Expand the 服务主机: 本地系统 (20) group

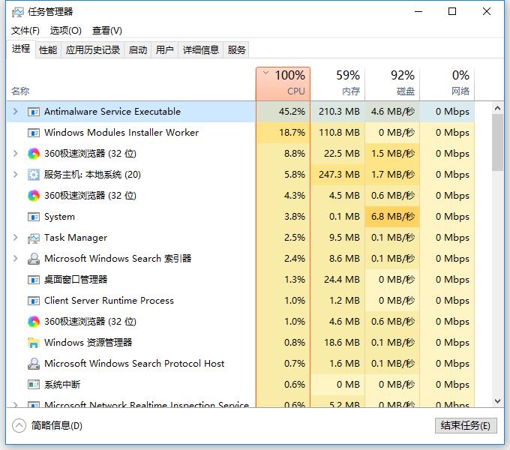(x=15, y=175)
